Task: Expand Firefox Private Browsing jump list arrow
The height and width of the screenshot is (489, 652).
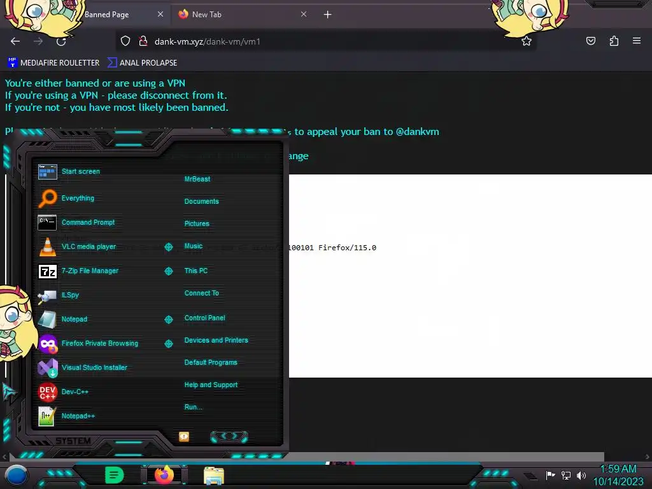Action: [168, 343]
